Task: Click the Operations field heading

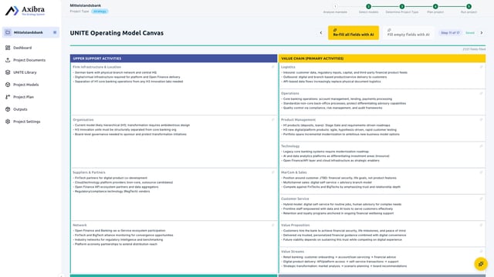Action: (290, 93)
